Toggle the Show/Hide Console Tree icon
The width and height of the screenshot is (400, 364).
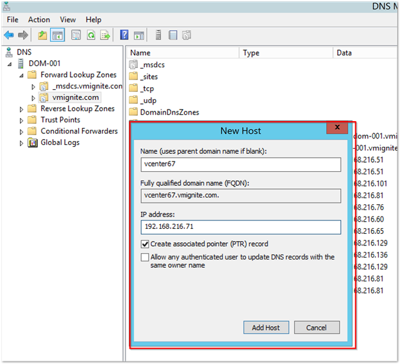coord(57,35)
